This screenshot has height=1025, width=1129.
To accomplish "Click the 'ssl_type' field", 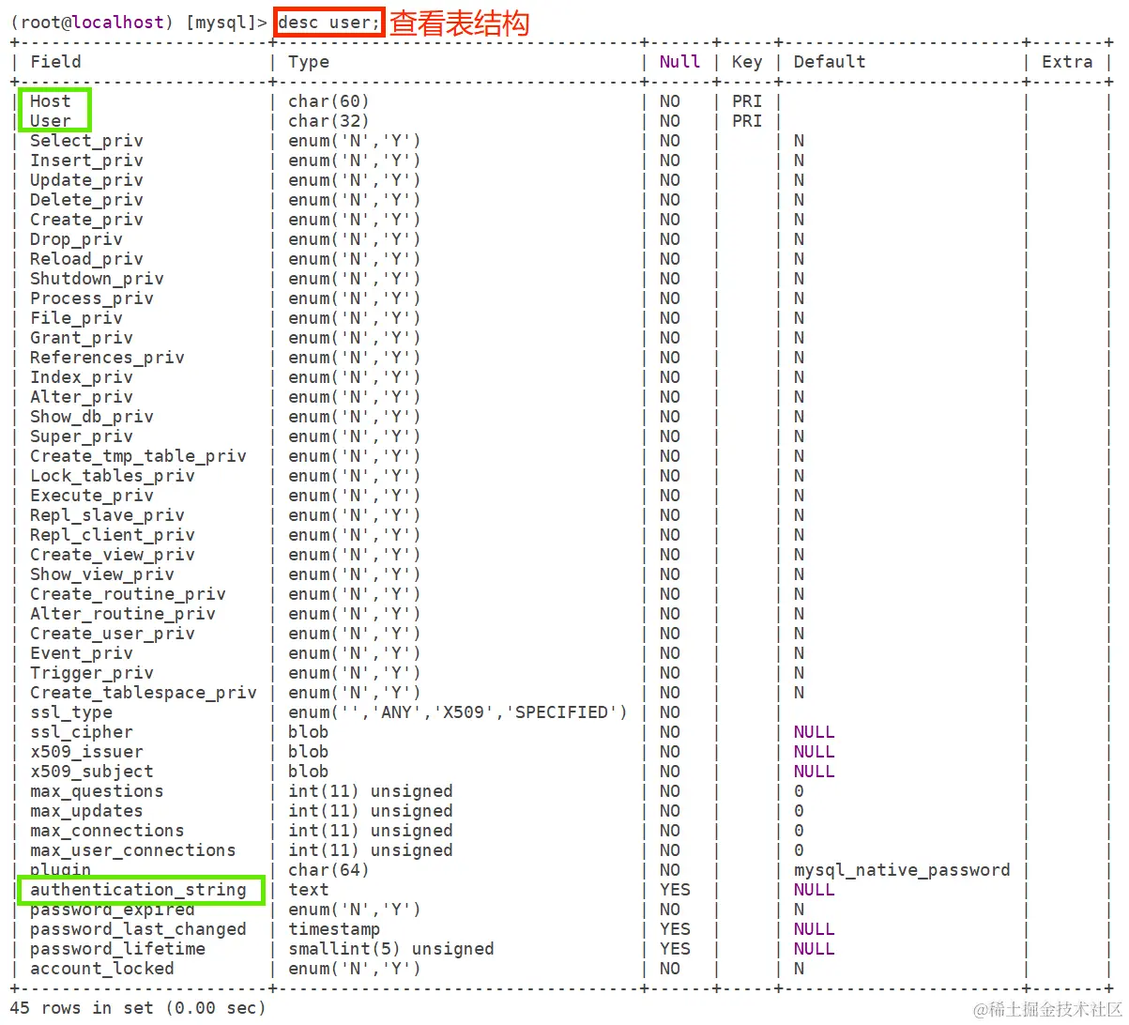I will click(x=71, y=712).
